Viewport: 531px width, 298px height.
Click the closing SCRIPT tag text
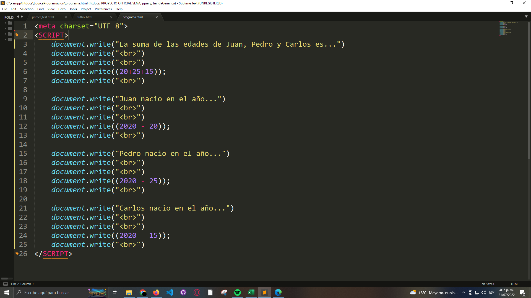[x=53, y=254]
